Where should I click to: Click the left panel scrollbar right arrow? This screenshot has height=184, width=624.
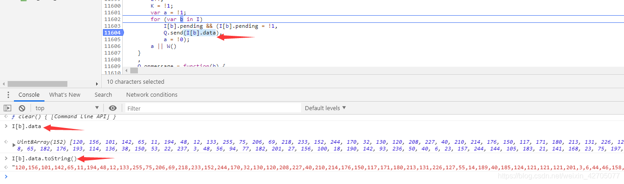pyautogui.click(x=97, y=84)
